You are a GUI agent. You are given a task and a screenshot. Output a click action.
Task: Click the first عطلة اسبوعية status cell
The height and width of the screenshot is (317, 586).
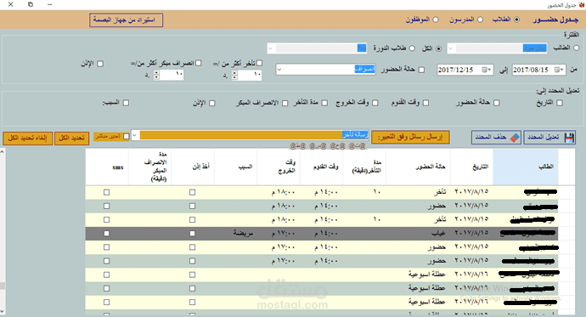tap(418, 275)
